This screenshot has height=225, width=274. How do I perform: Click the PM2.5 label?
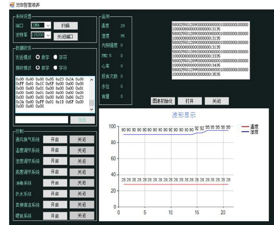coord(106,56)
